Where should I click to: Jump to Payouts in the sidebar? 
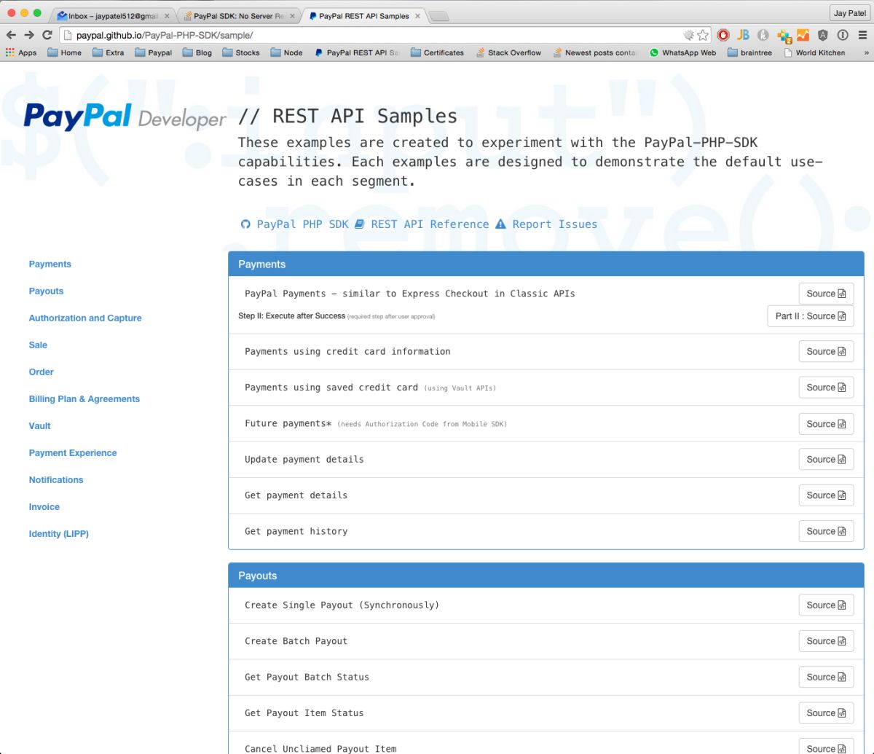pos(46,291)
